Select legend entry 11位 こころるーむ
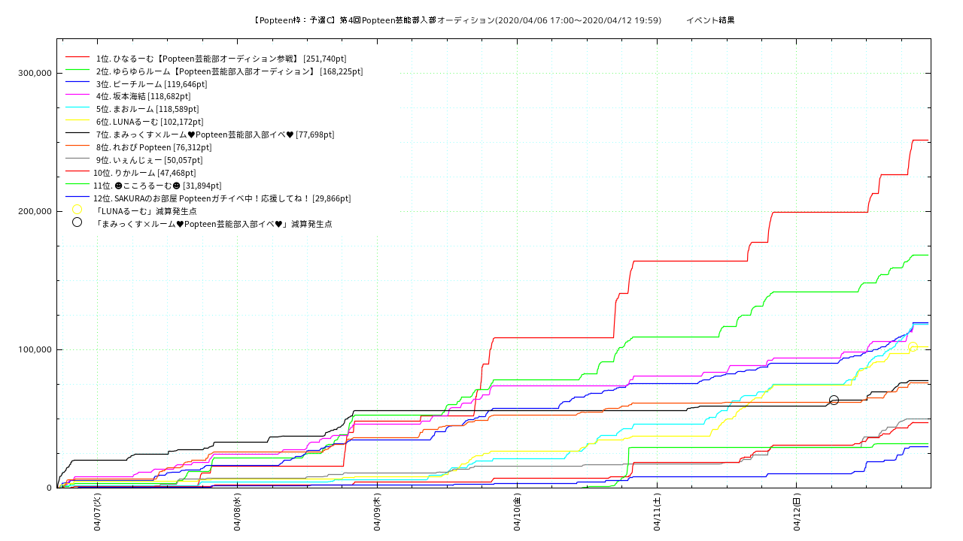 [x=156, y=186]
